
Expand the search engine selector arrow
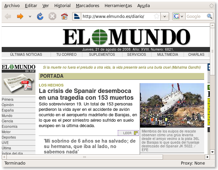coord(182,17)
